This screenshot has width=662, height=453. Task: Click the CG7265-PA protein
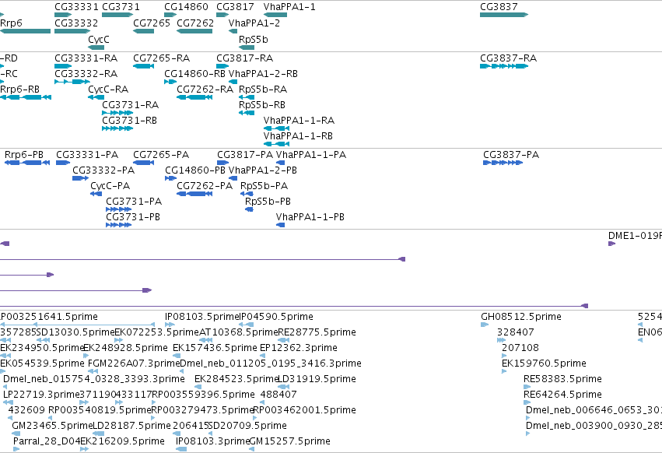144,163
